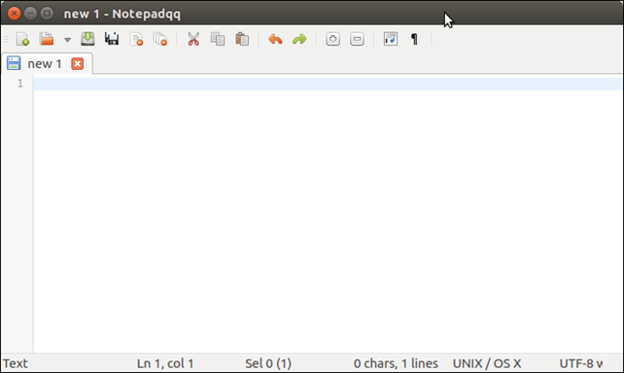Image resolution: width=624 pixels, height=373 pixels.
Task: Close all documents via toolbar icon
Action: click(x=160, y=39)
